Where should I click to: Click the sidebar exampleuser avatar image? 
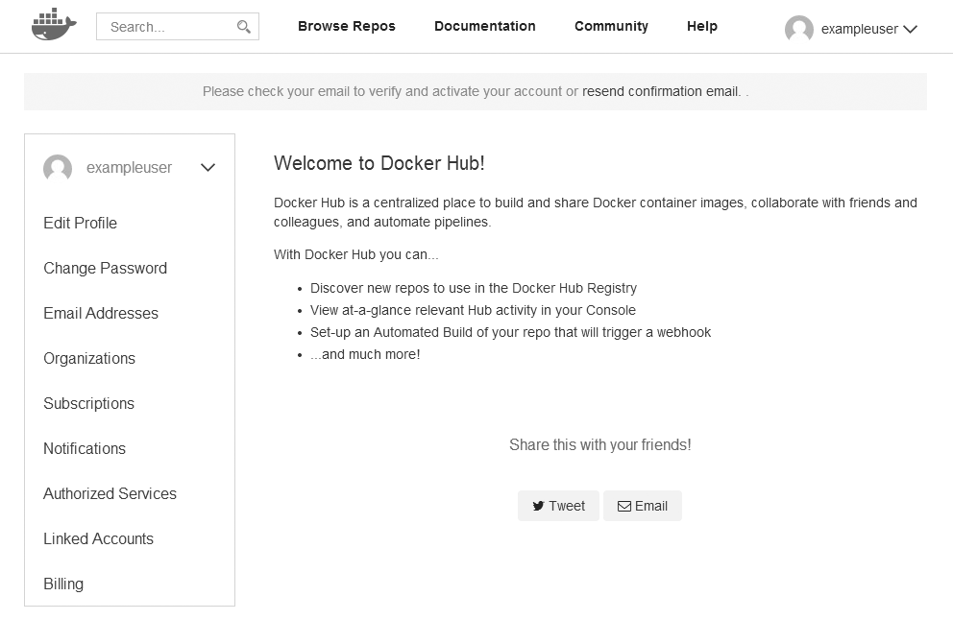[x=58, y=168]
